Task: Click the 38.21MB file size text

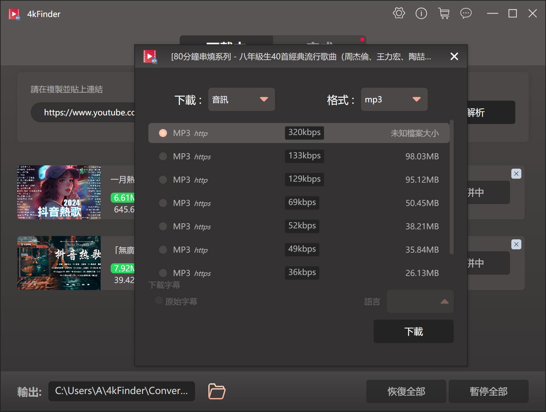Action: pyautogui.click(x=422, y=226)
